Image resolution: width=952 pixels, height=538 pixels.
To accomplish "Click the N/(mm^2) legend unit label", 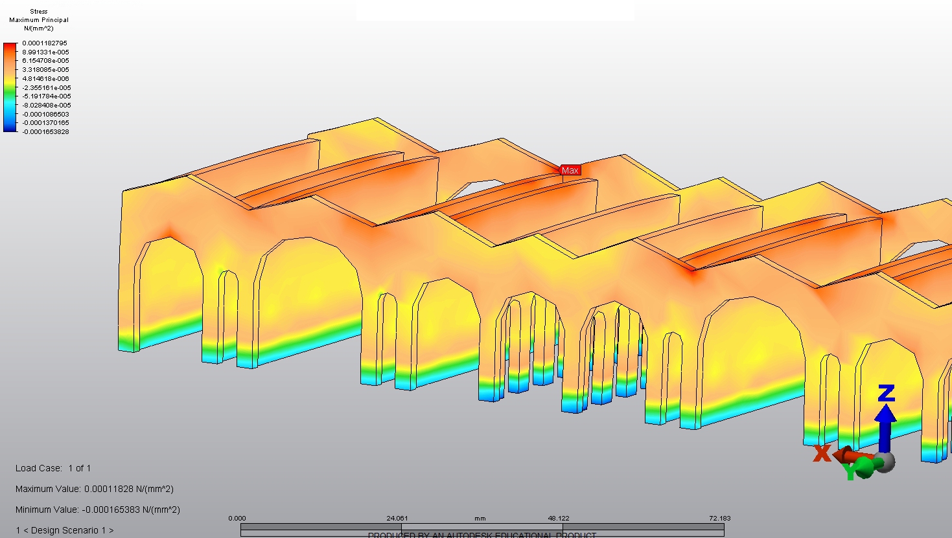I will (x=39, y=28).
